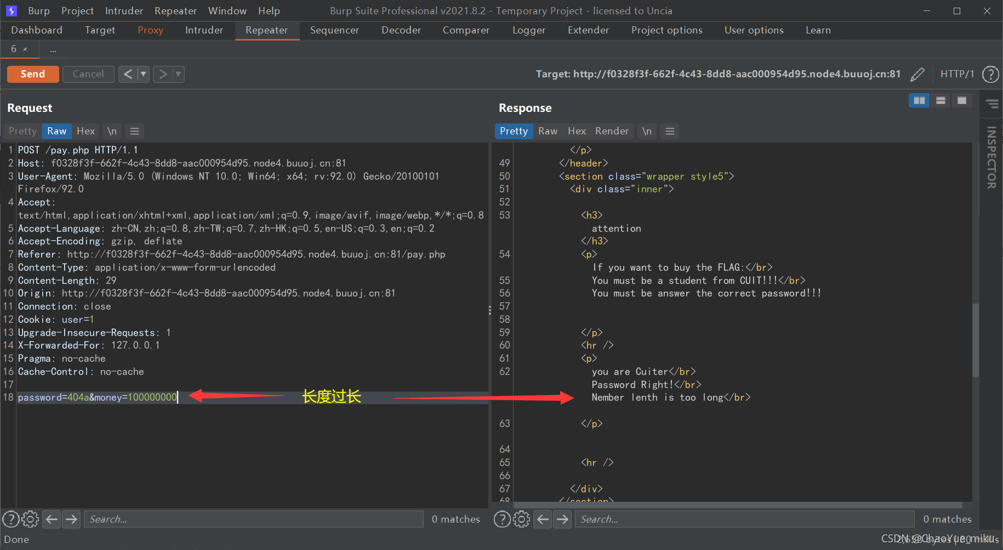Go to next match in Response search
The height and width of the screenshot is (550, 1003).
click(562, 519)
